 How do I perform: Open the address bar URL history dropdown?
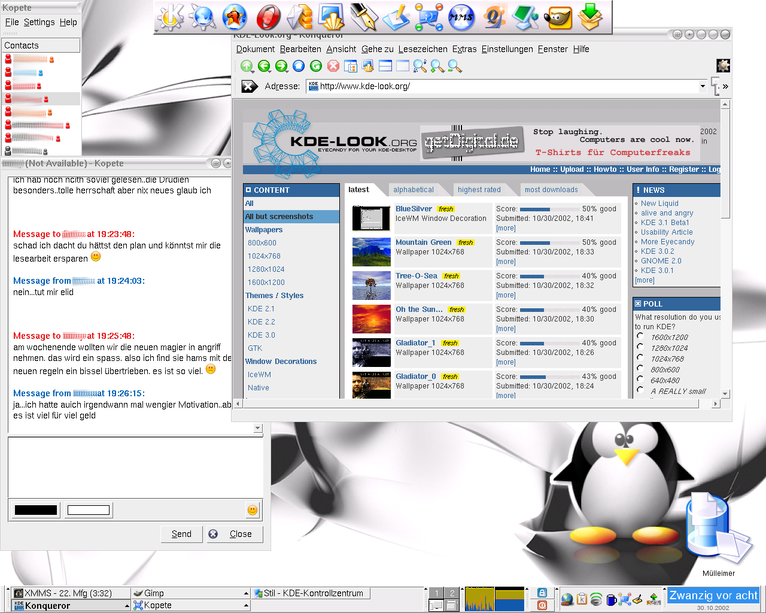[x=703, y=86]
